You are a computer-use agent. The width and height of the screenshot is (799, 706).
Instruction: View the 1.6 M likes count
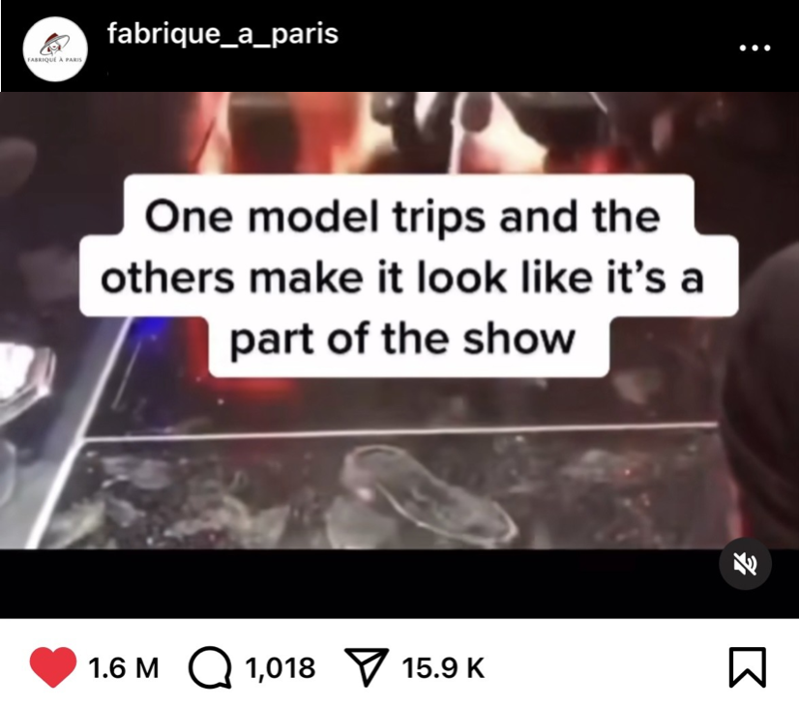click(x=124, y=667)
